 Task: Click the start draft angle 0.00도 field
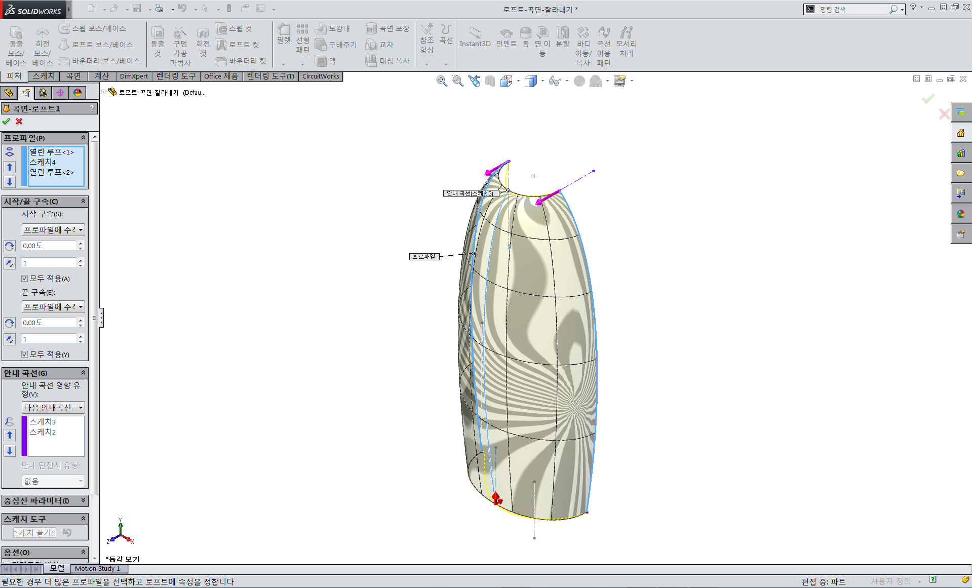[x=49, y=246]
